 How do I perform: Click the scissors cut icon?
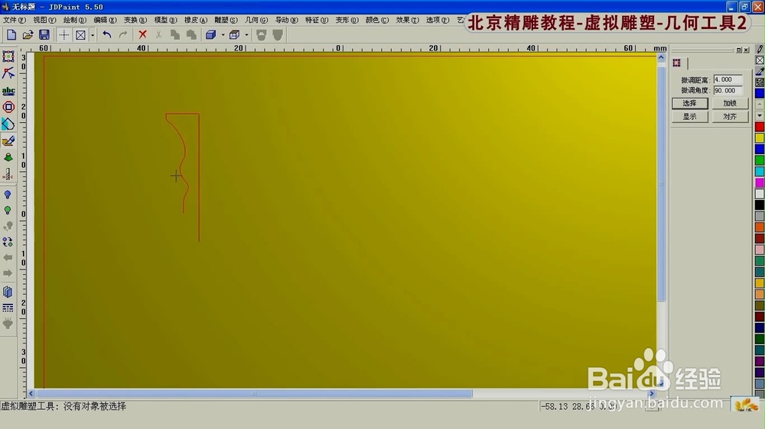[158, 34]
